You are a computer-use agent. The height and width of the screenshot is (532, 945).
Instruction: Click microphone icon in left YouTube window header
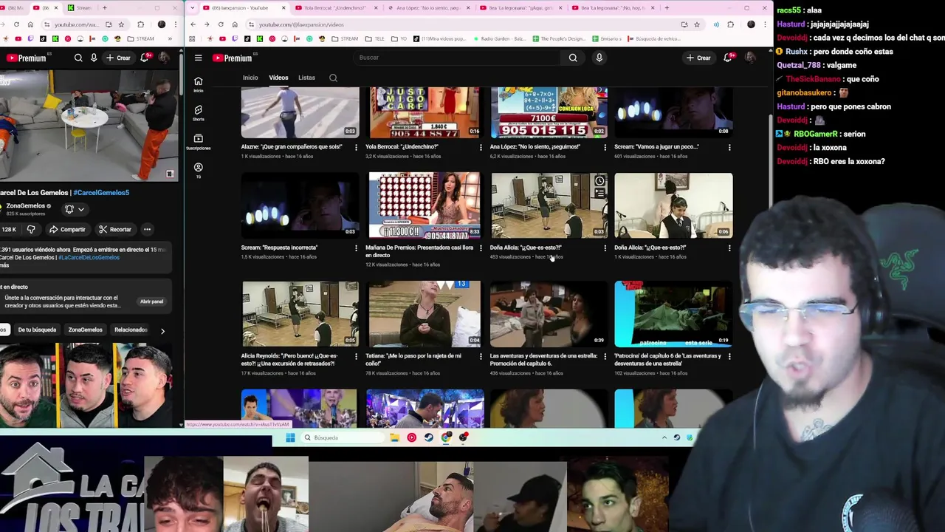click(x=94, y=58)
